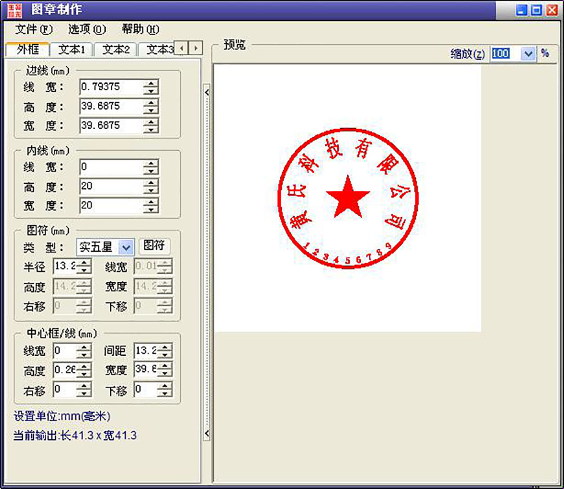
Task: Adjust the 中心框 高度 spinner
Action: coord(84,370)
